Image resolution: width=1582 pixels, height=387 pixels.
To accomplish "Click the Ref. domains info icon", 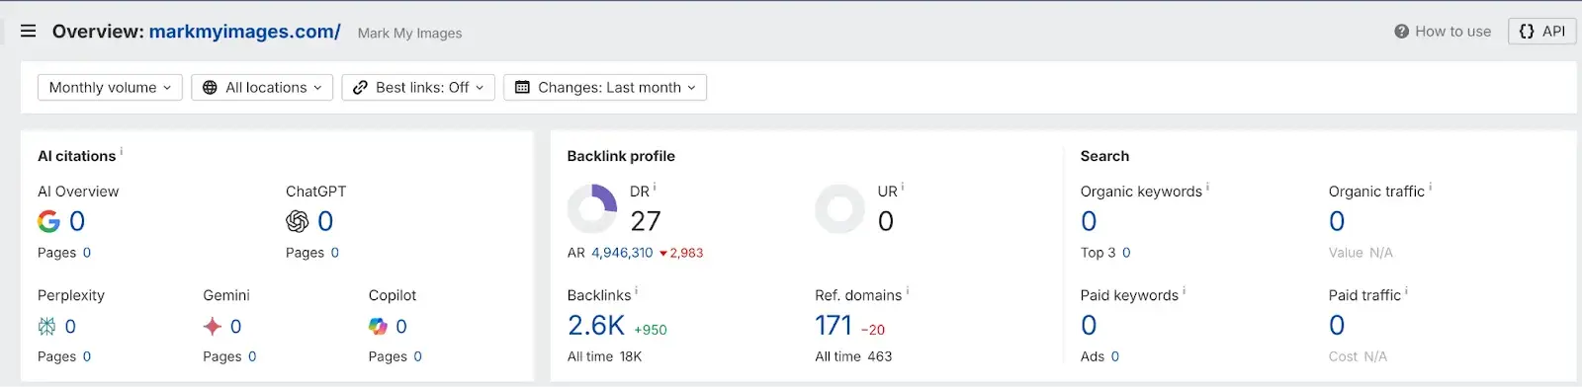I will click(908, 291).
